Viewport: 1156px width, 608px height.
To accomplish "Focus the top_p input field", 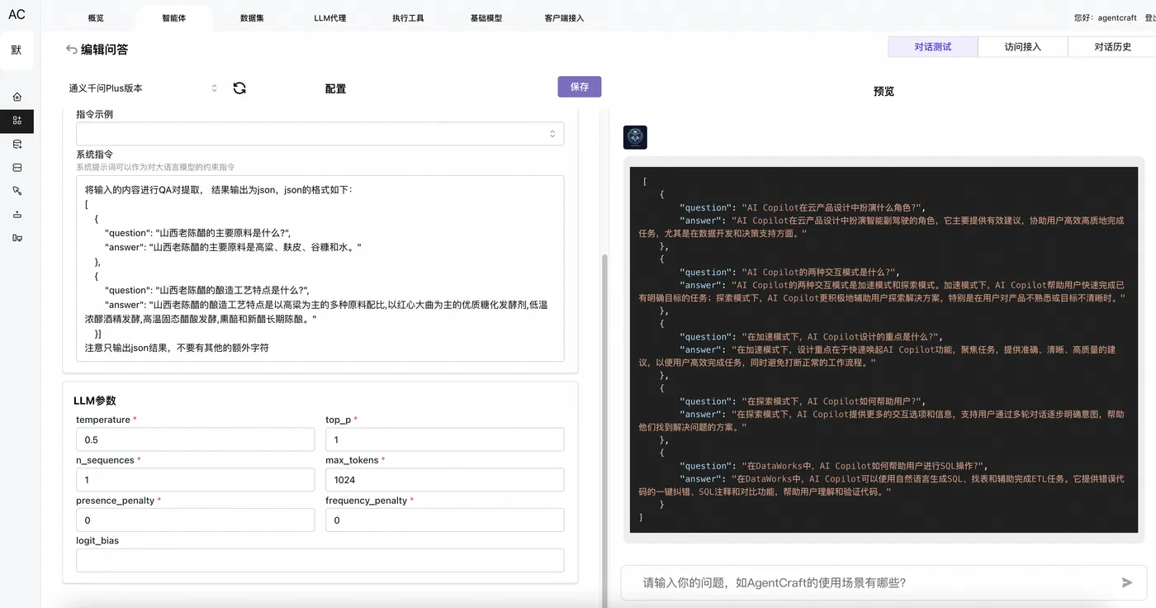I will (x=445, y=439).
